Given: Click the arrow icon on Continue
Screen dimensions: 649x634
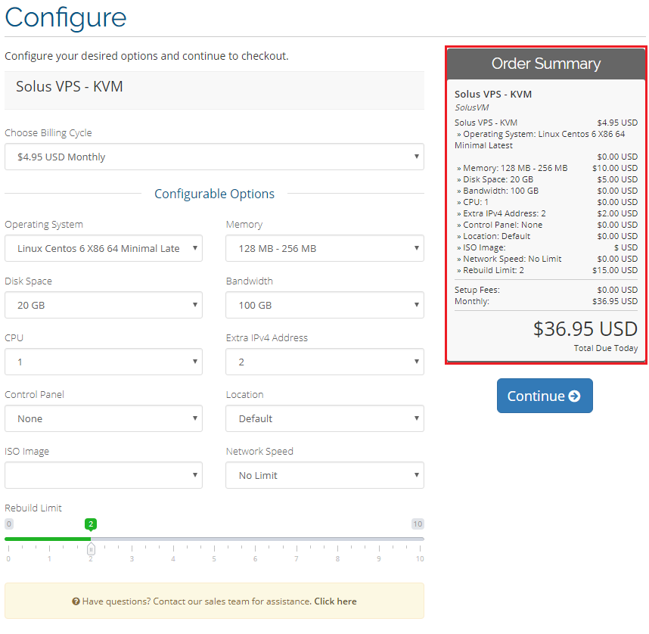Looking at the screenshot, I should [x=575, y=396].
